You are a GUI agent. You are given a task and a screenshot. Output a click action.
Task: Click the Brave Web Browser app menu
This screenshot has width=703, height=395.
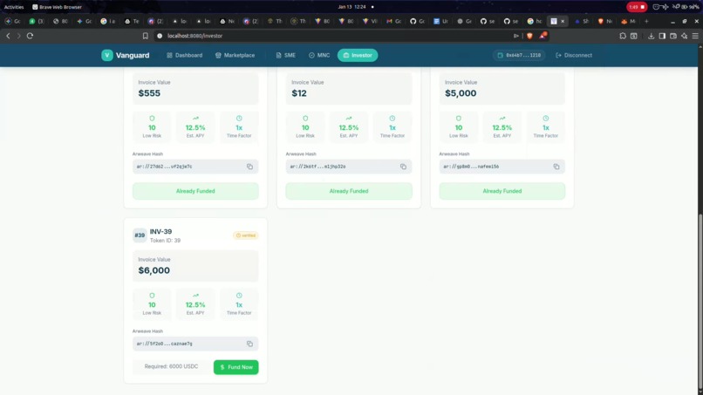click(57, 7)
